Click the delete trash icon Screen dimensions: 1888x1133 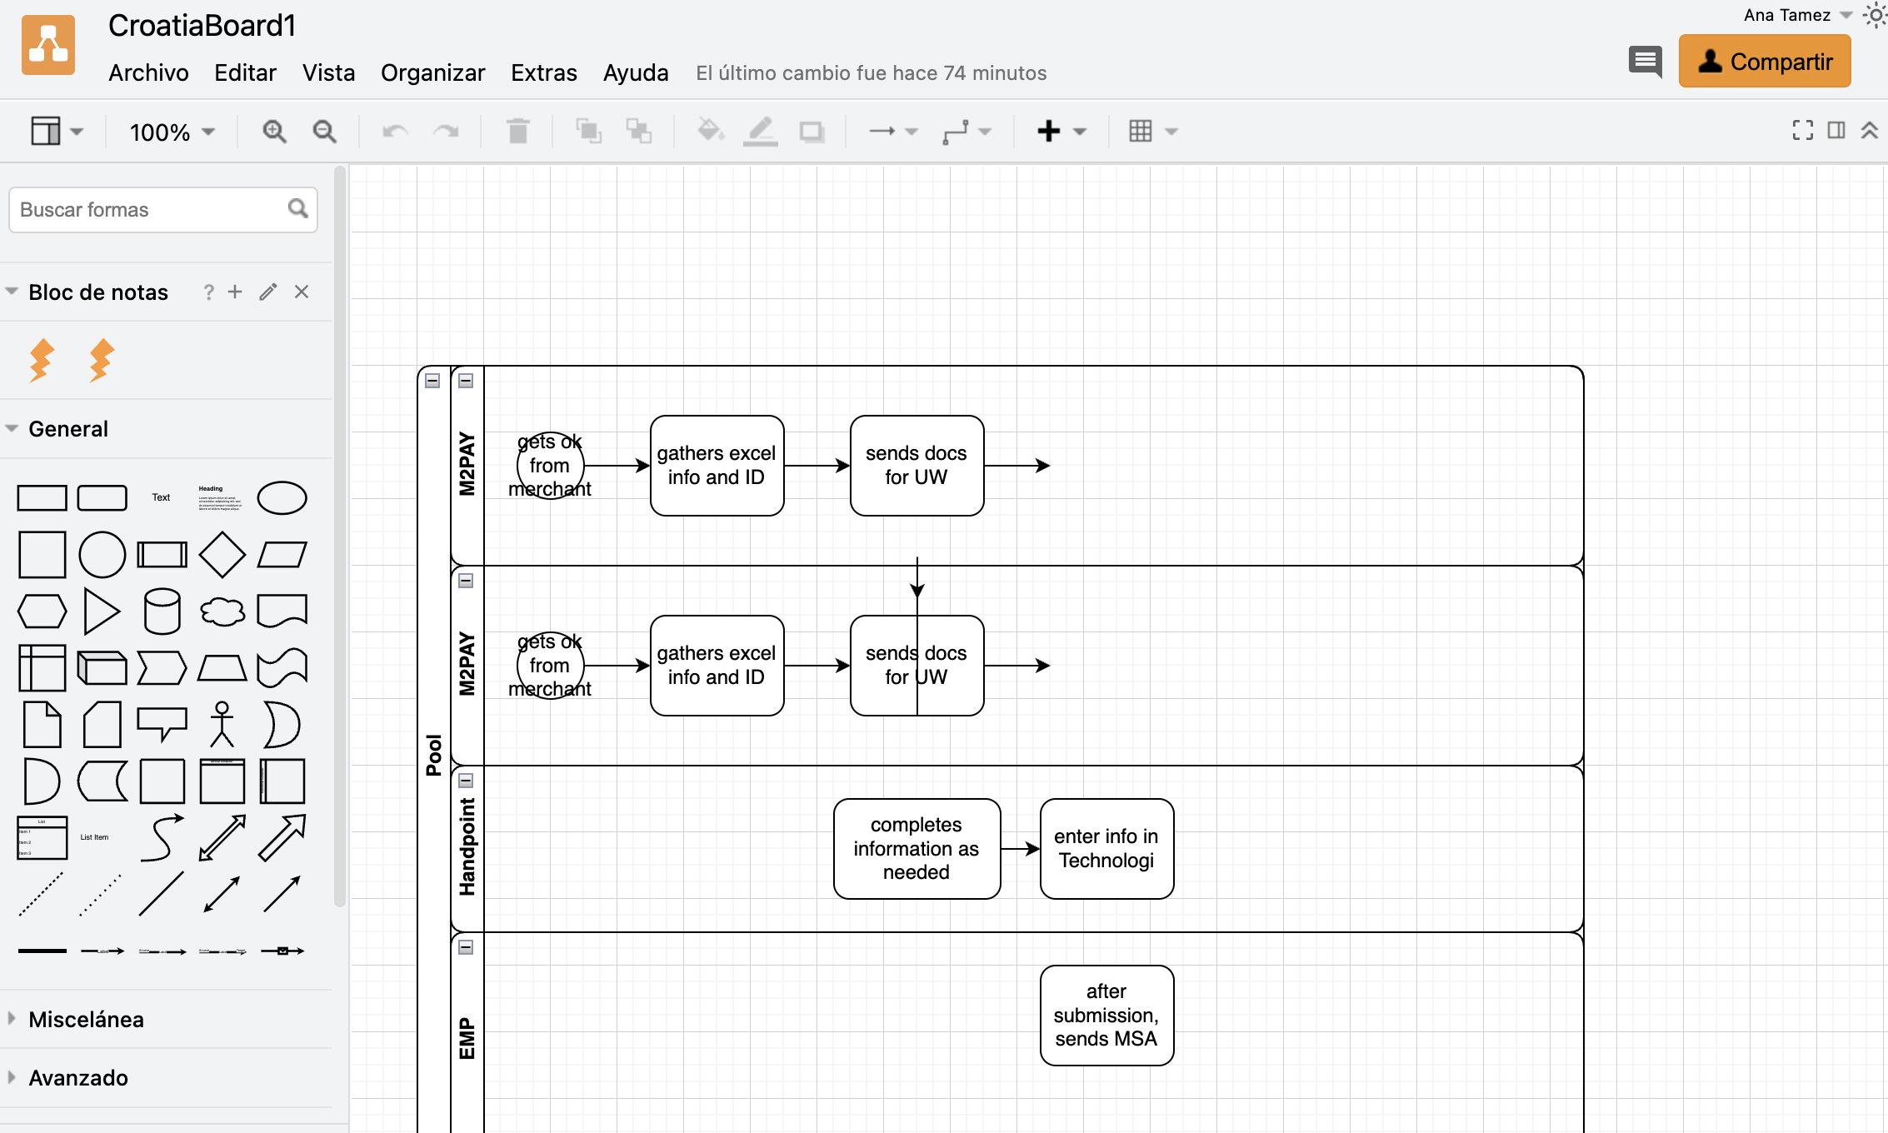[x=517, y=132]
